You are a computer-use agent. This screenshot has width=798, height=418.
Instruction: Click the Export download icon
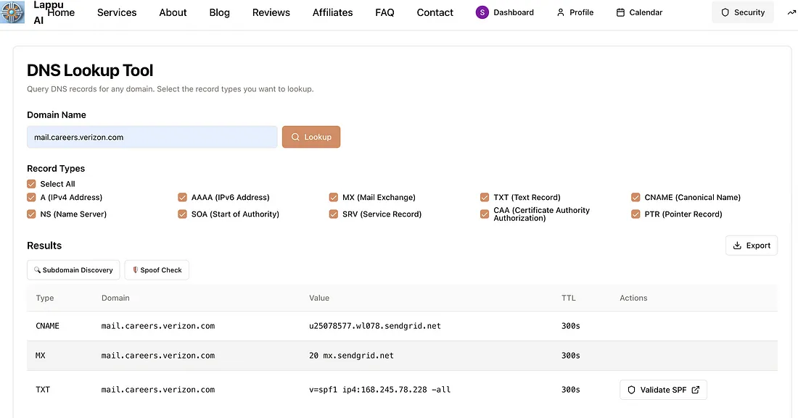[736, 246]
